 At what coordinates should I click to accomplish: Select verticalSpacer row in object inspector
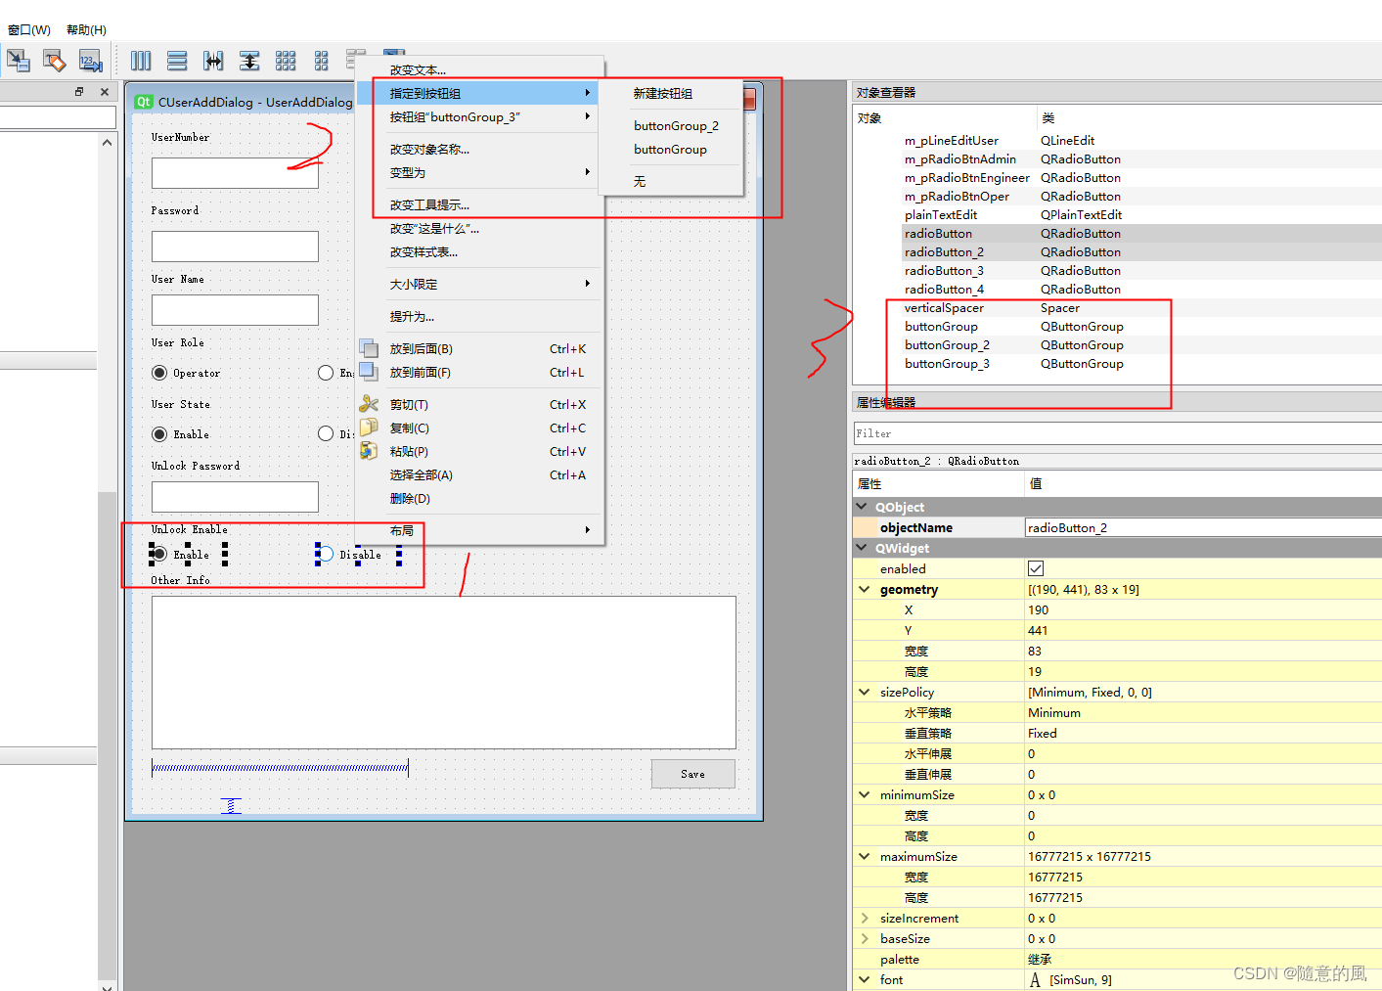click(x=1117, y=307)
